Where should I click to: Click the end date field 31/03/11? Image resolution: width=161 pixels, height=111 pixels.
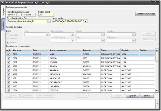click(x=27, y=15)
